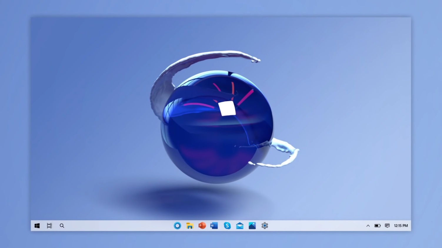The height and width of the screenshot is (248, 442).
Task: Click the white square on the sphere
Action: (227, 108)
